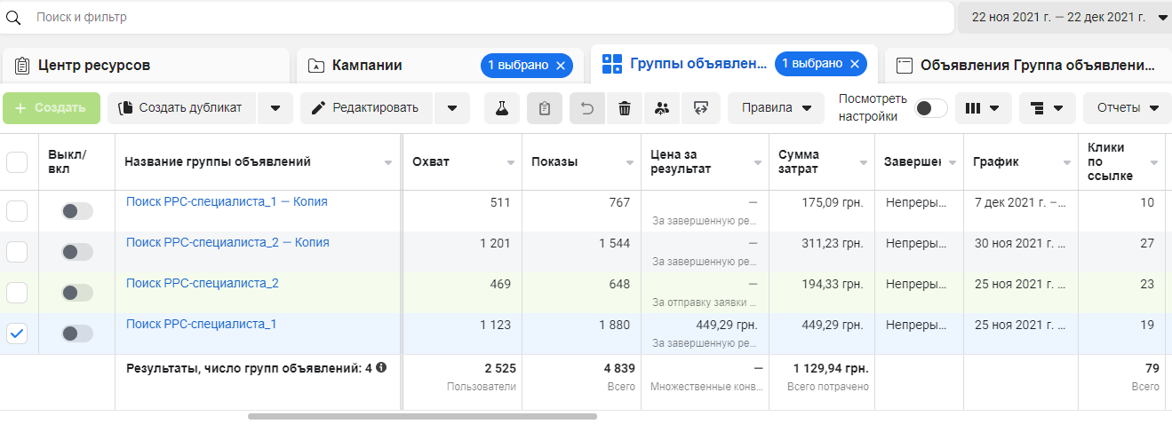Expand the Создать дубликат arrow menu

[275, 108]
